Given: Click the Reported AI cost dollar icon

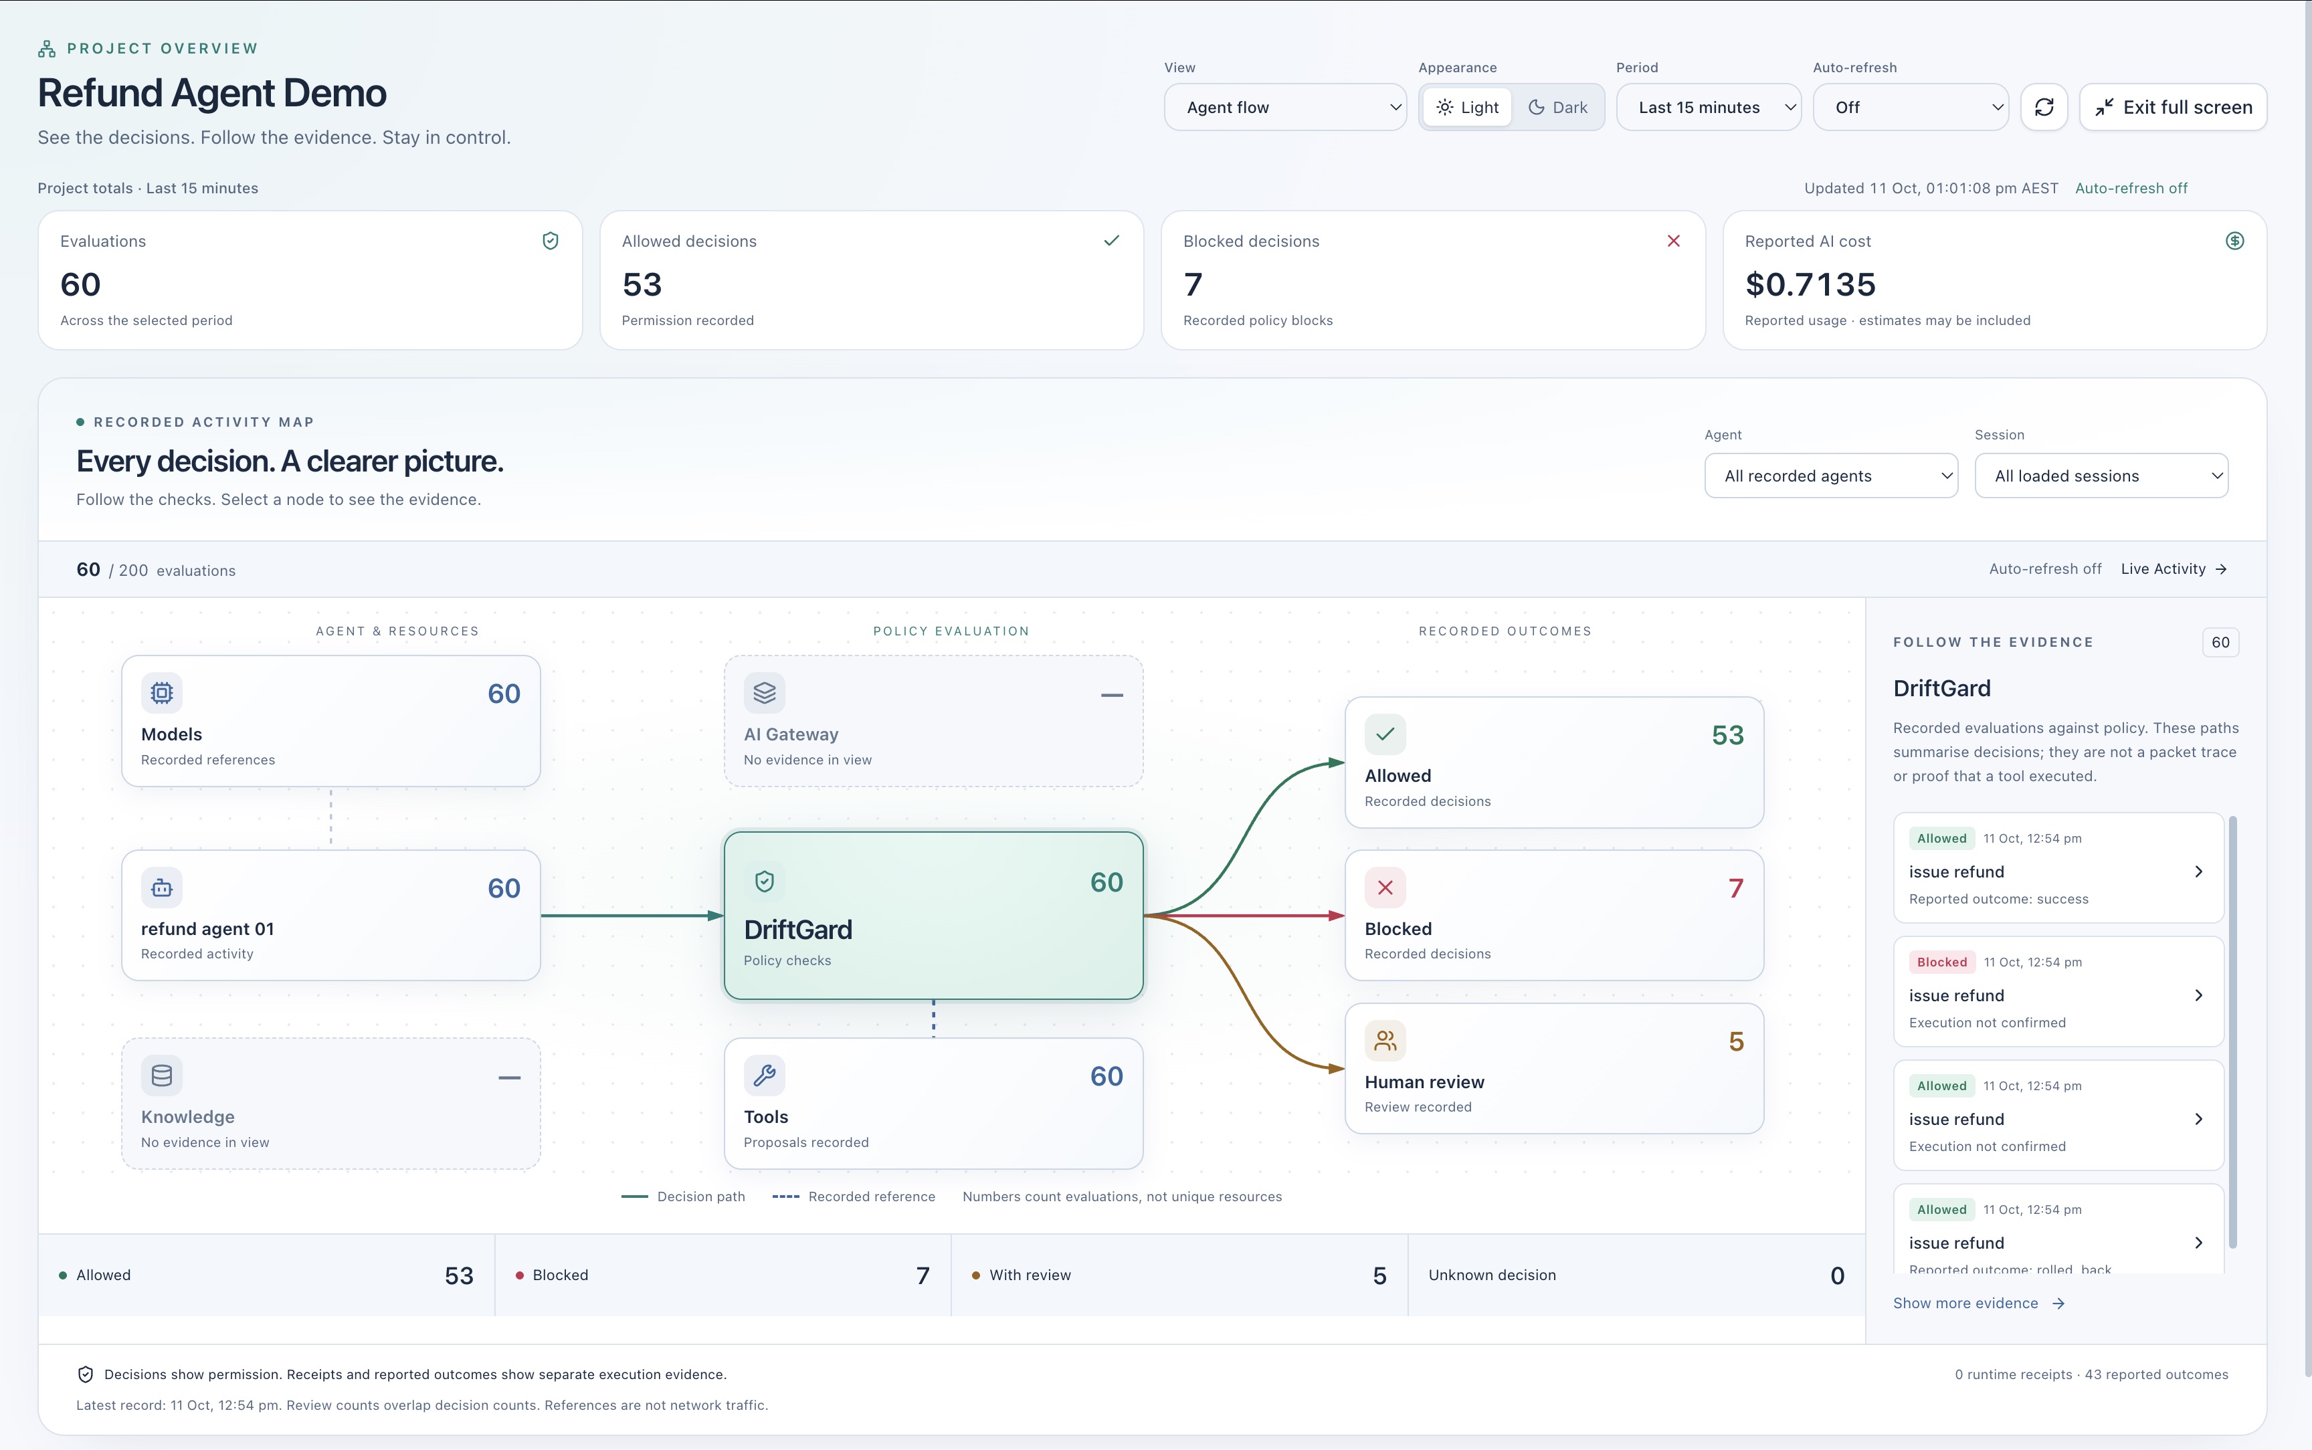Looking at the screenshot, I should pyautogui.click(x=2234, y=241).
